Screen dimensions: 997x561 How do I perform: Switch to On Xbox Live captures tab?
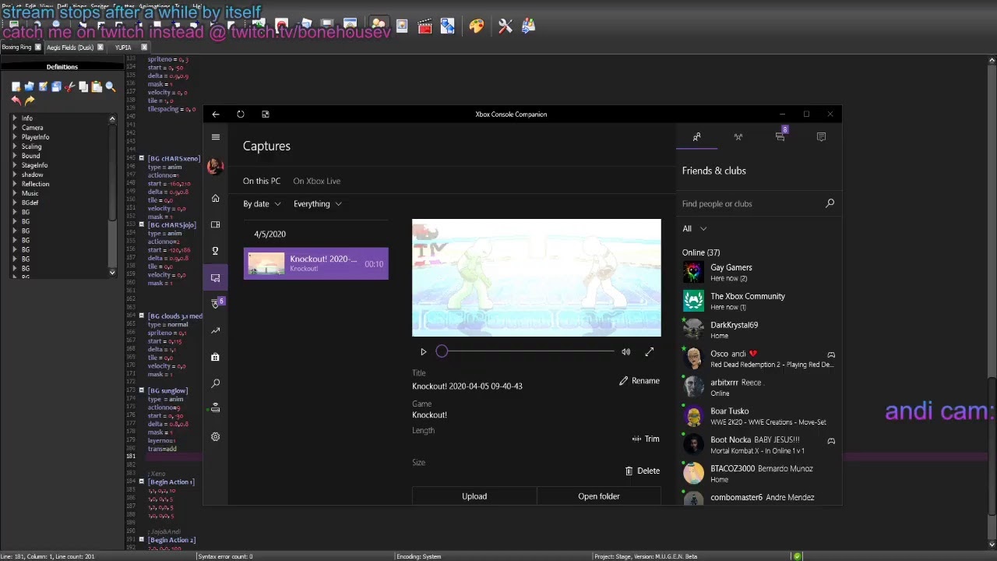317,181
